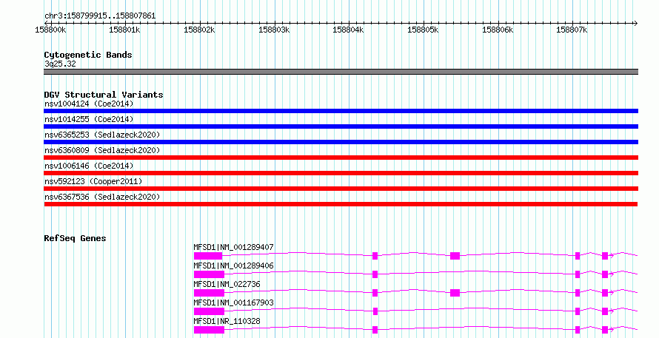Click the ruler's left end arrow
The height and width of the screenshot is (338, 659).
[x=46, y=23]
